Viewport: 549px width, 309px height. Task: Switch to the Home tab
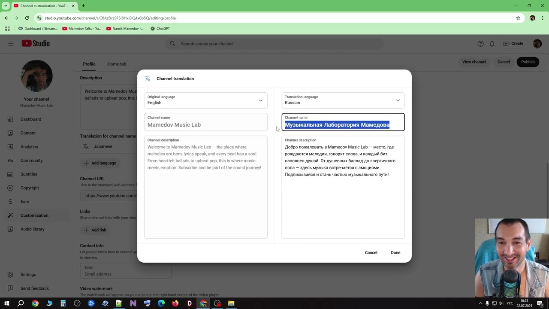click(117, 64)
